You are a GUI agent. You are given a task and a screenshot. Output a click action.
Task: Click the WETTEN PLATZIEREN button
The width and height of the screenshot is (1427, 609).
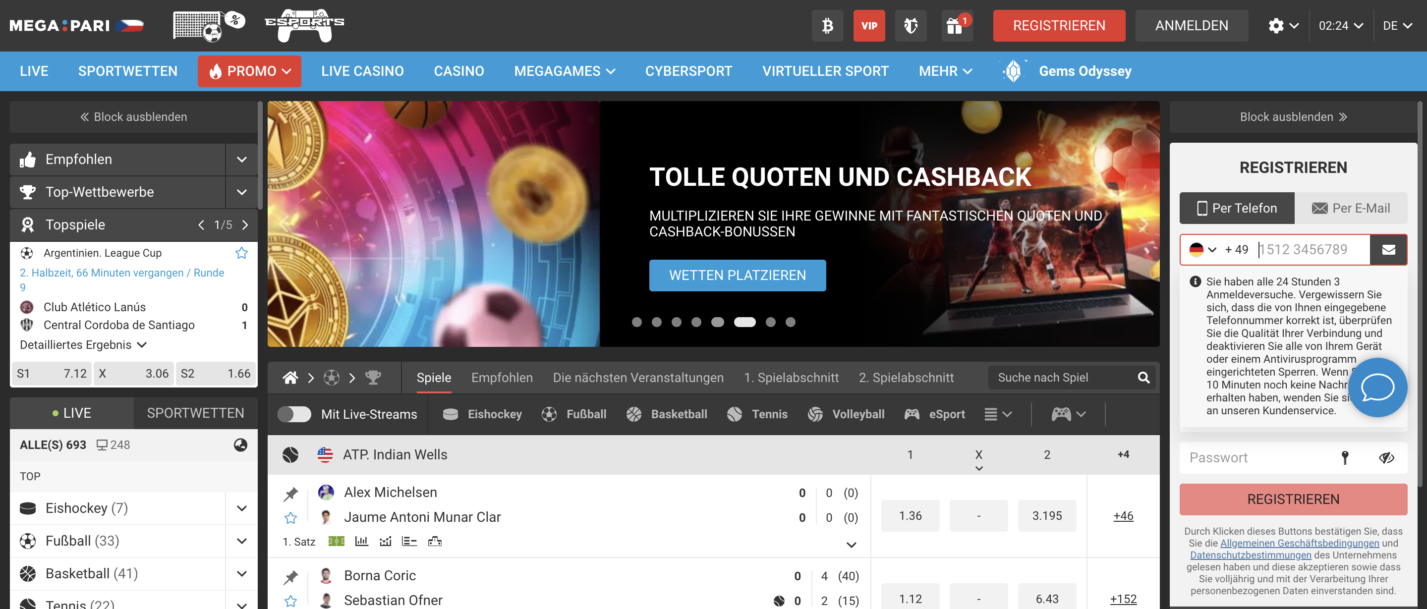(737, 275)
